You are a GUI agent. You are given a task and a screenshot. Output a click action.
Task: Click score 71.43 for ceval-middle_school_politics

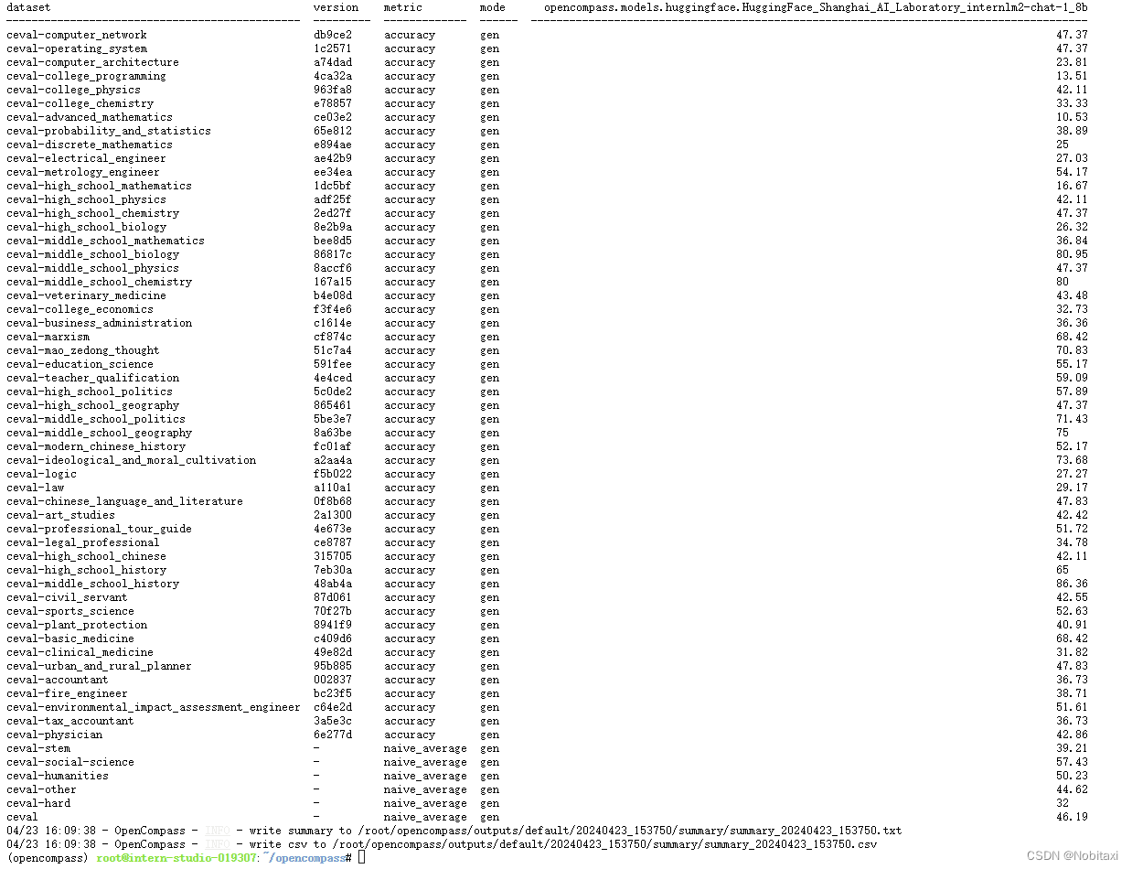(1072, 419)
